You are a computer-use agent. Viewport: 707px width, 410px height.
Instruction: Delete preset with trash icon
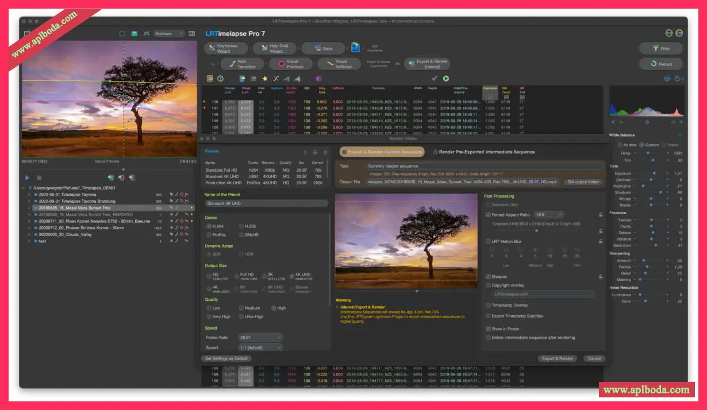click(325, 152)
